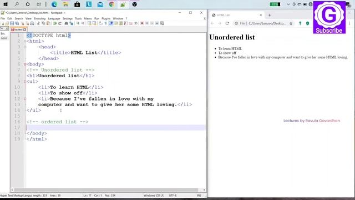The image size is (355, 200).
Task: Toggle file monitoring eye icon
Action: (x=135, y=23)
